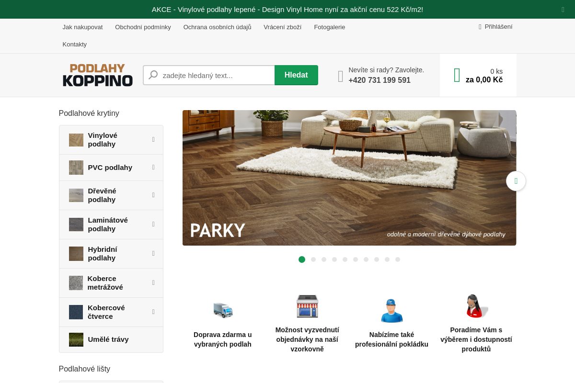The image size is (575, 383).
Task: Select the fifth carousel slide dot
Action: [x=345, y=259]
